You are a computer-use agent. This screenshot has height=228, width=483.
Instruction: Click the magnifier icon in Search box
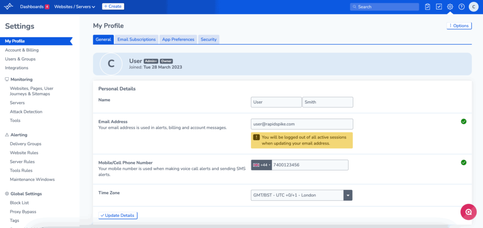[354, 7]
